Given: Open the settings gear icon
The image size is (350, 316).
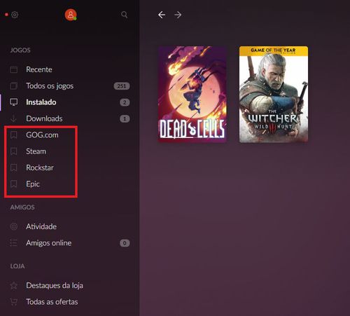Looking at the screenshot, I should 15,15.
